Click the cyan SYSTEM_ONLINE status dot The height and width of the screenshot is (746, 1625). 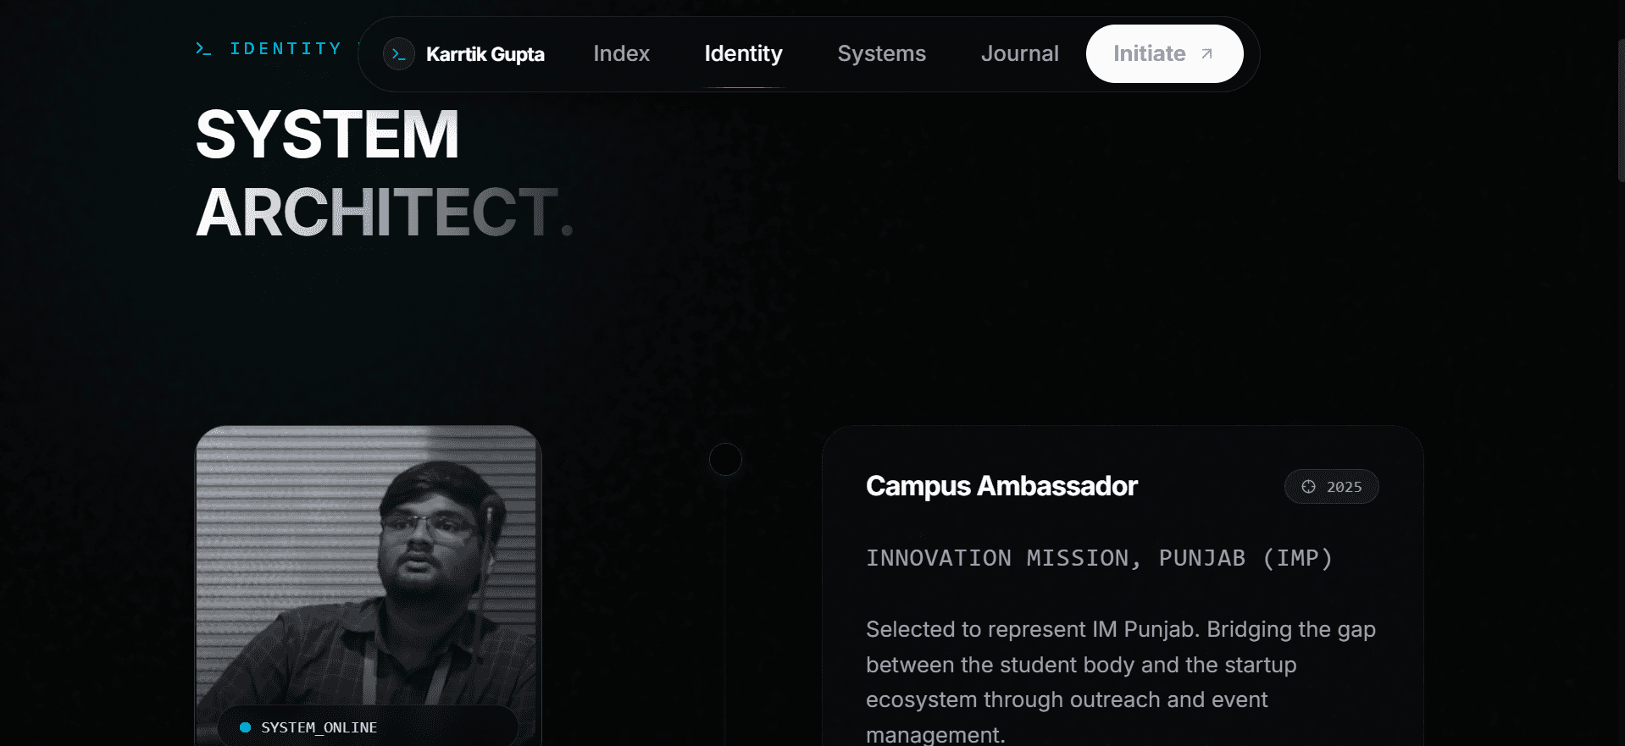pyautogui.click(x=246, y=727)
